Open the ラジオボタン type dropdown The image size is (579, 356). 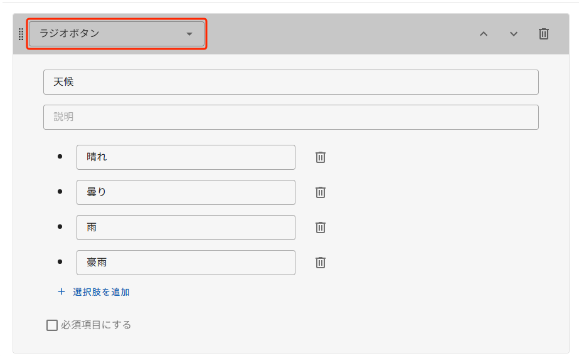tap(117, 34)
